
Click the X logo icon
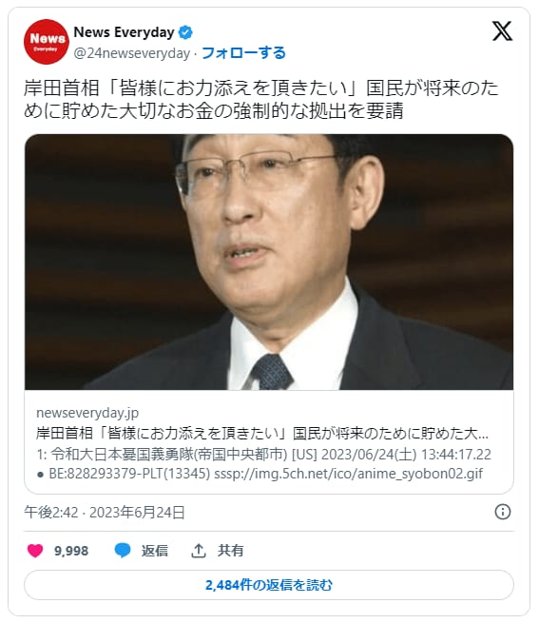point(502,31)
